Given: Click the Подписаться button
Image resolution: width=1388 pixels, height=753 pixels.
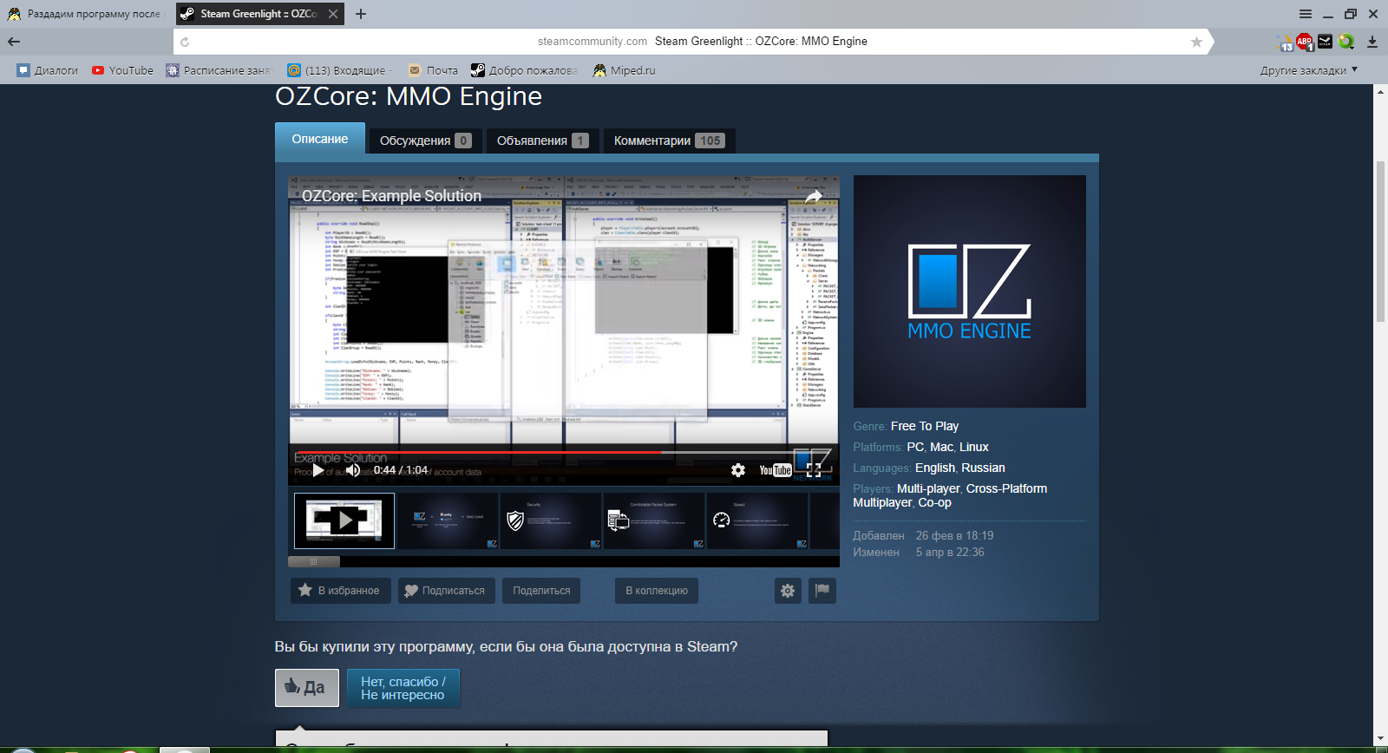Looking at the screenshot, I should 447,591.
